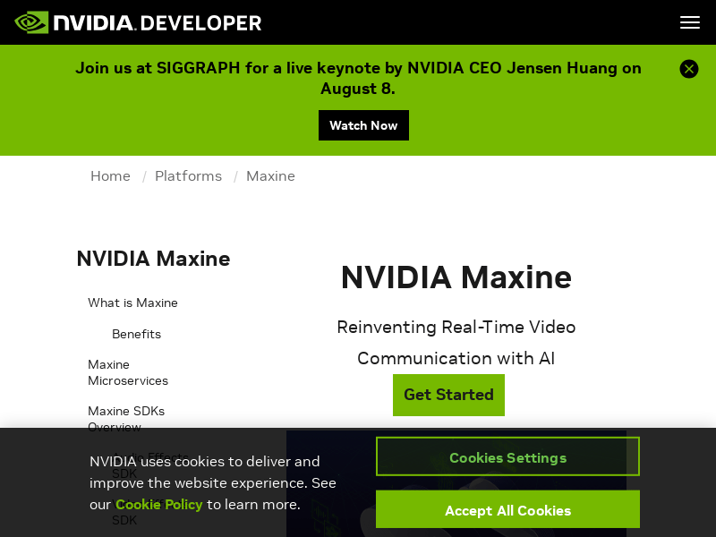Click Watch Now for the keynote
Screen dimensions: 716x537
[x=363, y=125]
